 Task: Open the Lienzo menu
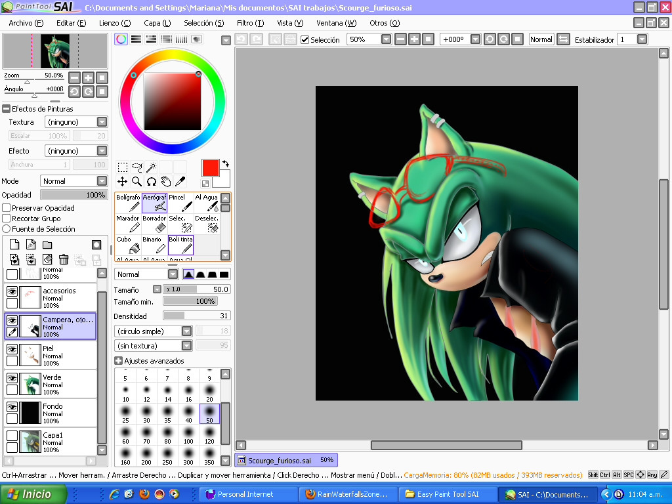pyautogui.click(x=115, y=23)
